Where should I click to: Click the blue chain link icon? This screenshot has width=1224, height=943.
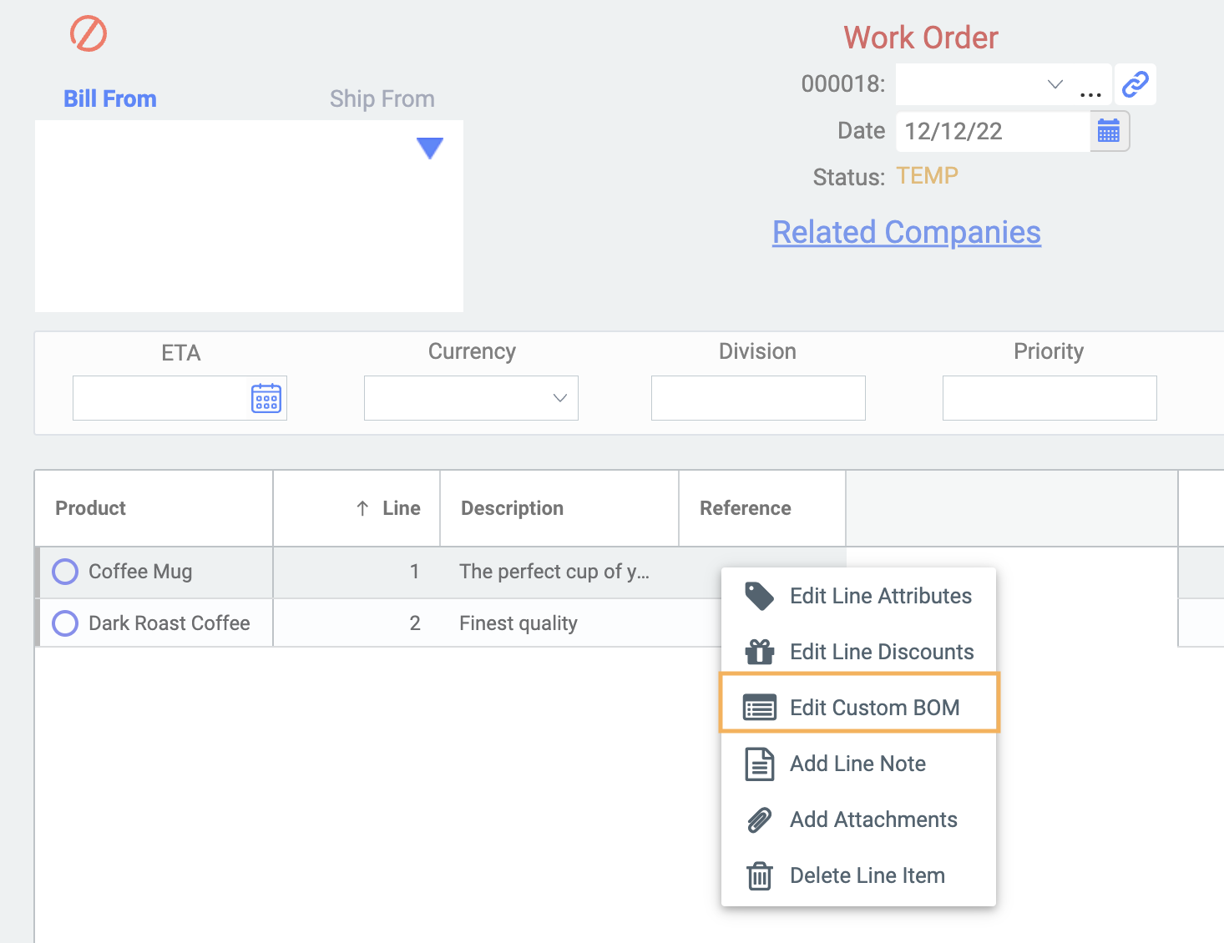point(1135,84)
